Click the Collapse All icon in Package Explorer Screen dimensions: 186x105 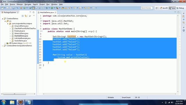pyautogui.click(x=23, y=16)
